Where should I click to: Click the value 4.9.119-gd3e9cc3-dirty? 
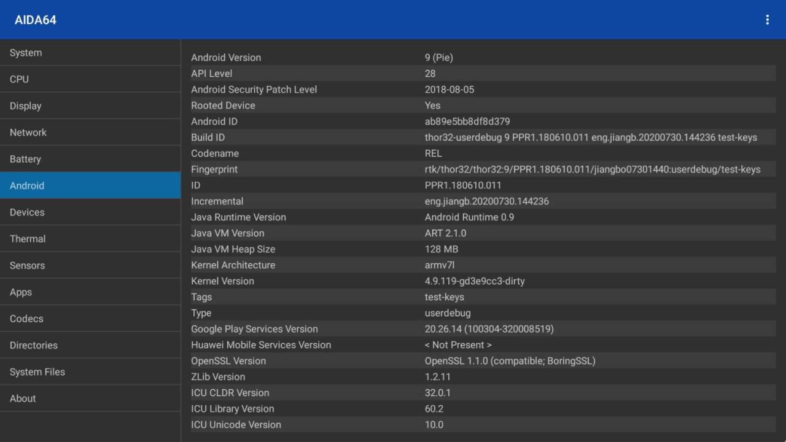[475, 281]
